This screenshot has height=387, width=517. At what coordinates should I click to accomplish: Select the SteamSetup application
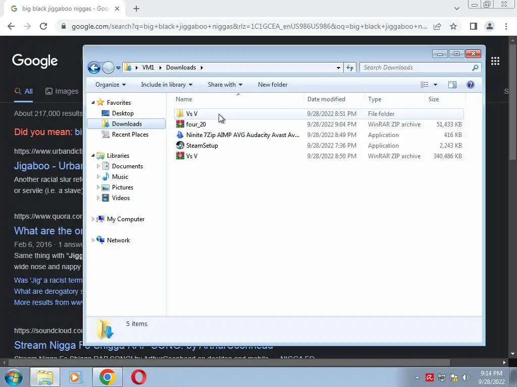point(319,146)
